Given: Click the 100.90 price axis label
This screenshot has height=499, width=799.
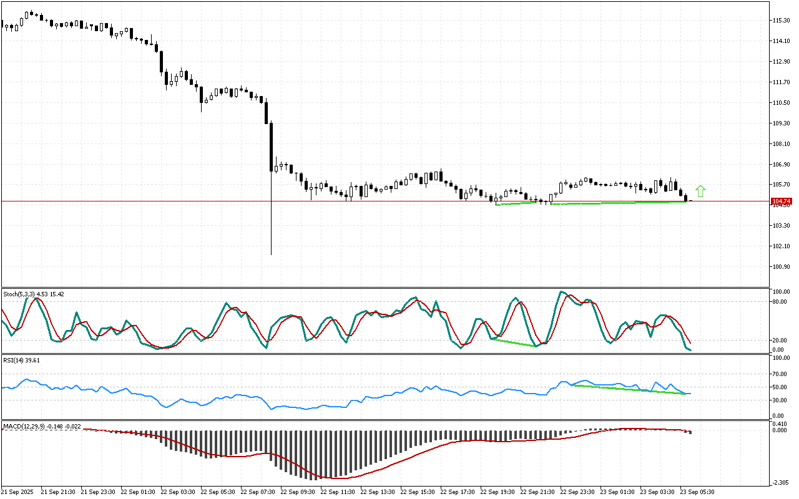Looking at the screenshot, I should (781, 267).
